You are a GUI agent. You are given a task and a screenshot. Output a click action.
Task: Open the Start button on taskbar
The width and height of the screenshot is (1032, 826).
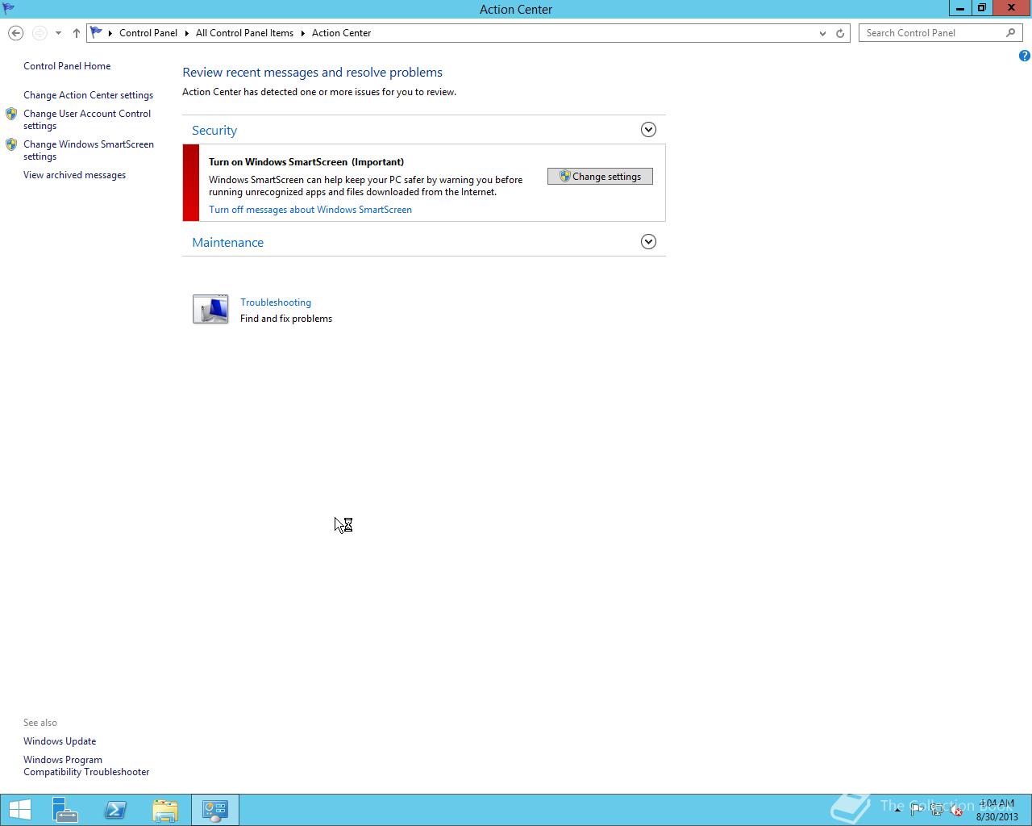19,810
